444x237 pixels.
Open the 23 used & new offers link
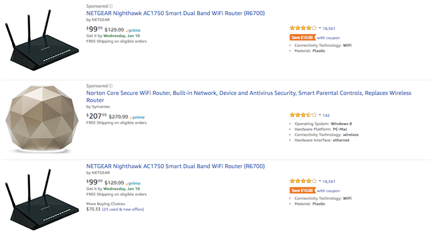[x=123, y=209]
